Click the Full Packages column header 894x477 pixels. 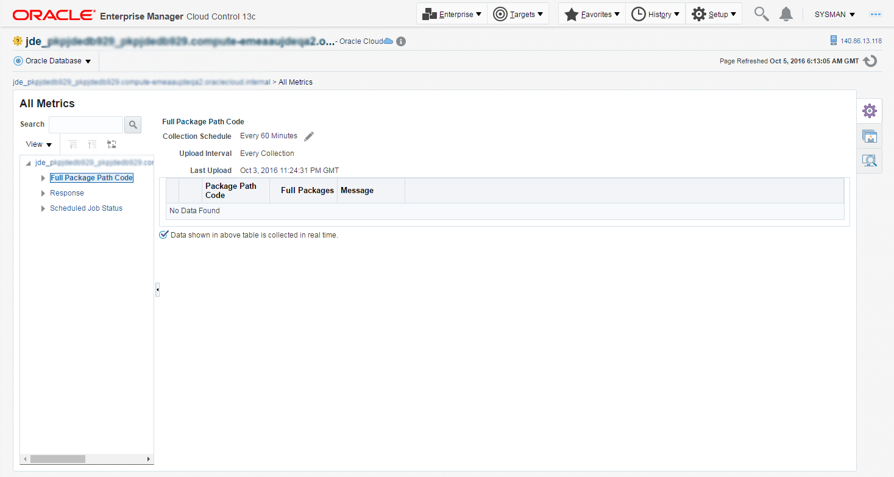303,191
